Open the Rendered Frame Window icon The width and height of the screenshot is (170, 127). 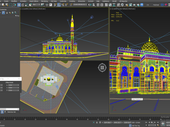tap(130, 5)
